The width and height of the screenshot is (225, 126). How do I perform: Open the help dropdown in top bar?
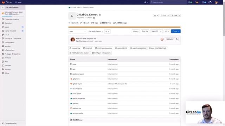tap(210, 2)
